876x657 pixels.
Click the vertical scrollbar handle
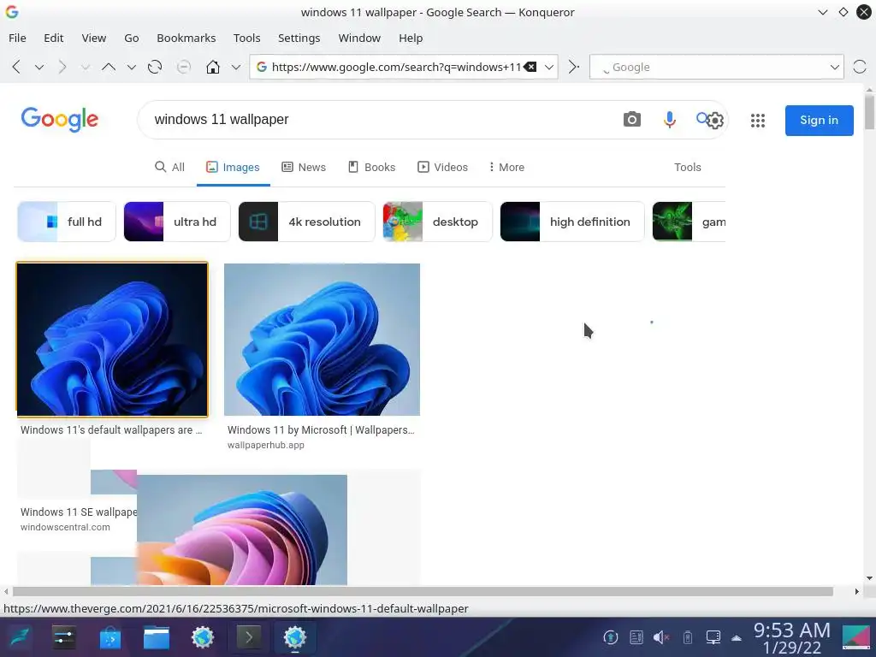pos(869,112)
